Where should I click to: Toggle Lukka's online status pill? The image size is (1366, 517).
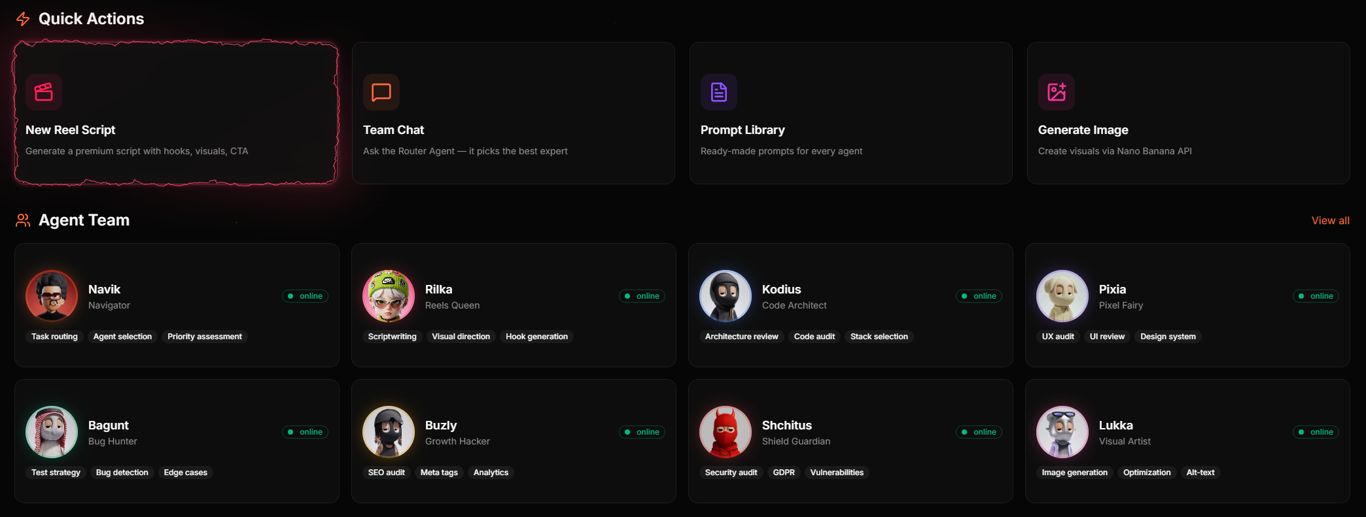1316,431
